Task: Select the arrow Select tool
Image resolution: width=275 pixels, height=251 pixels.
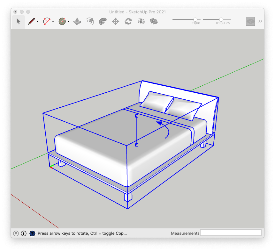Action: [x=18, y=22]
